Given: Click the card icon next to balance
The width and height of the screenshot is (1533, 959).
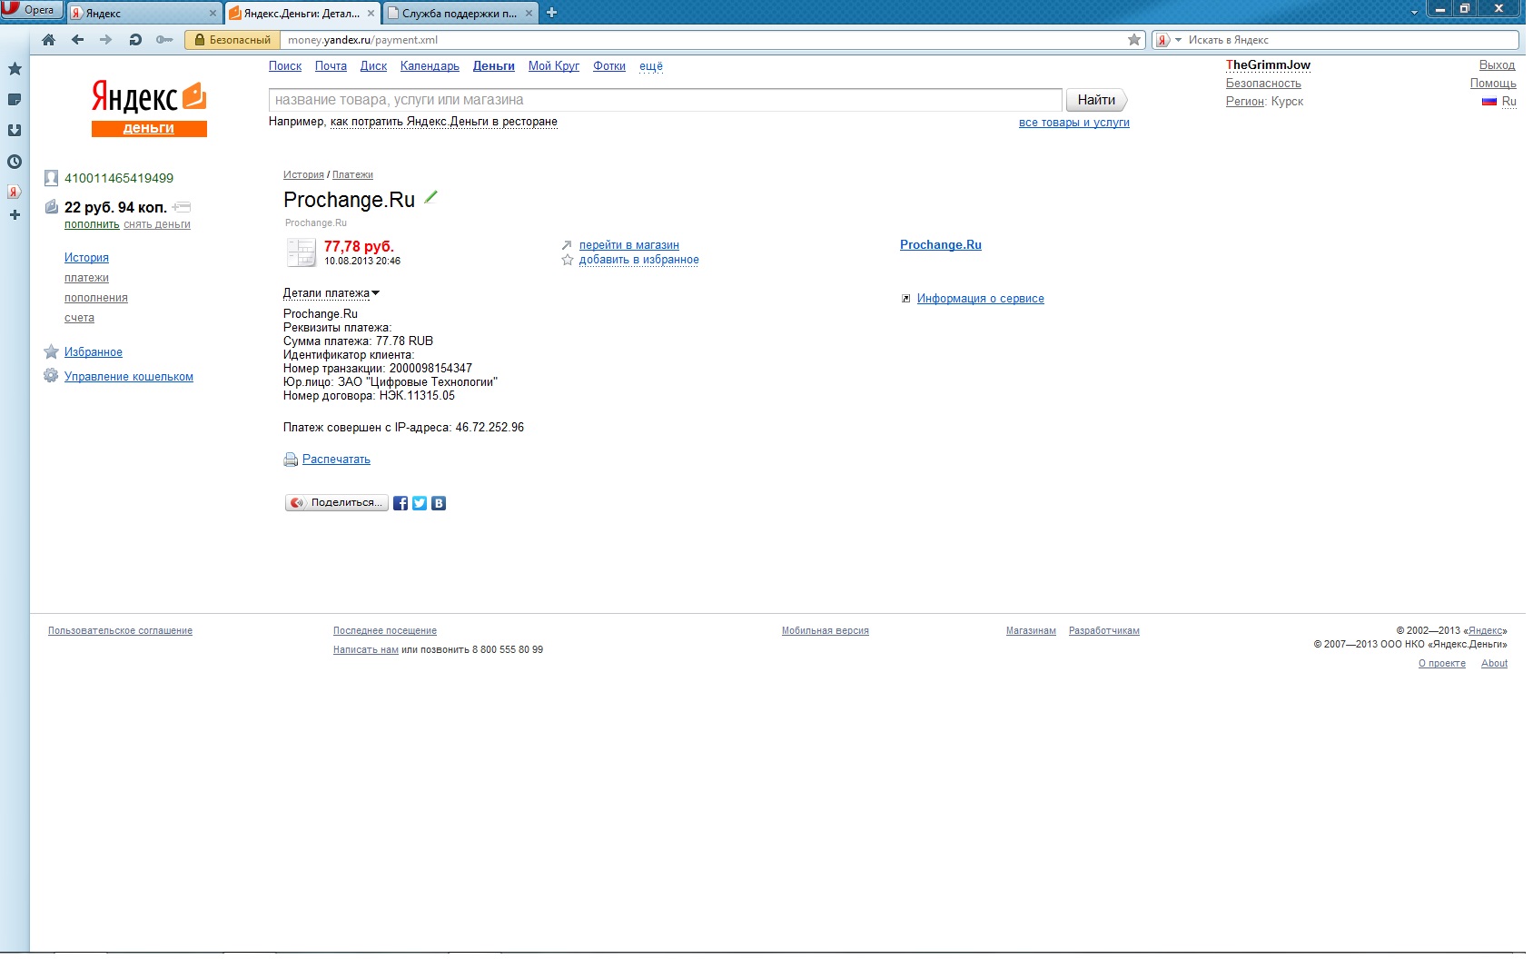Looking at the screenshot, I should 182,207.
